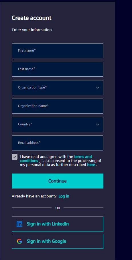
Task: Click the OR divider label
Action: (x=58, y=208)
